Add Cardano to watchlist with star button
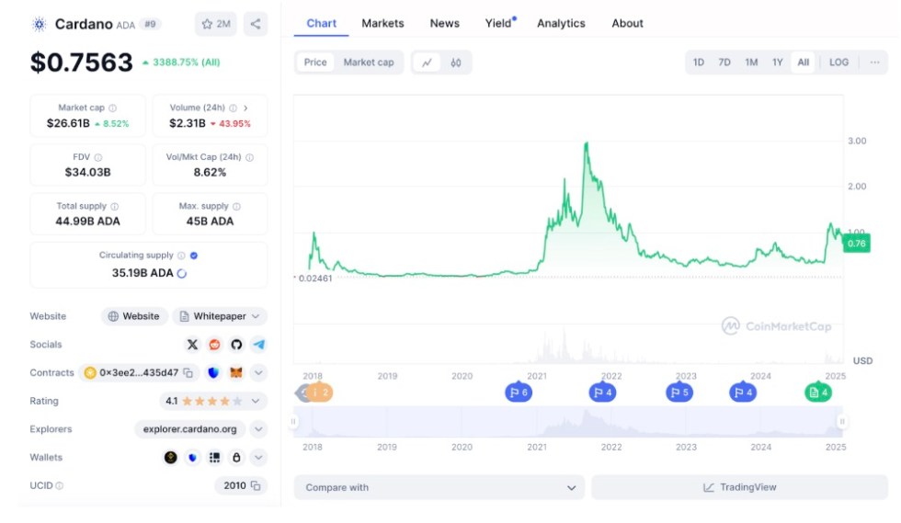 [216, 24]
